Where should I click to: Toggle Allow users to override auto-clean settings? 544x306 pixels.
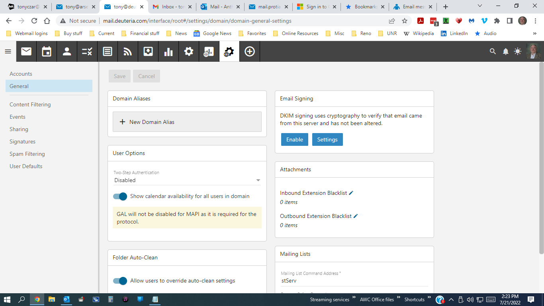120,280
